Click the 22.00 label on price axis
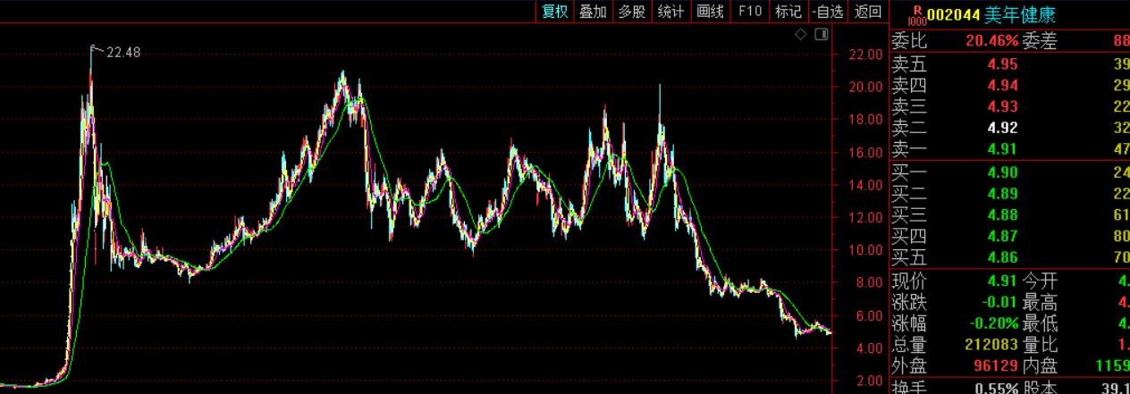This screenshot has width=1130, height=394. click(x=864, y=54)
